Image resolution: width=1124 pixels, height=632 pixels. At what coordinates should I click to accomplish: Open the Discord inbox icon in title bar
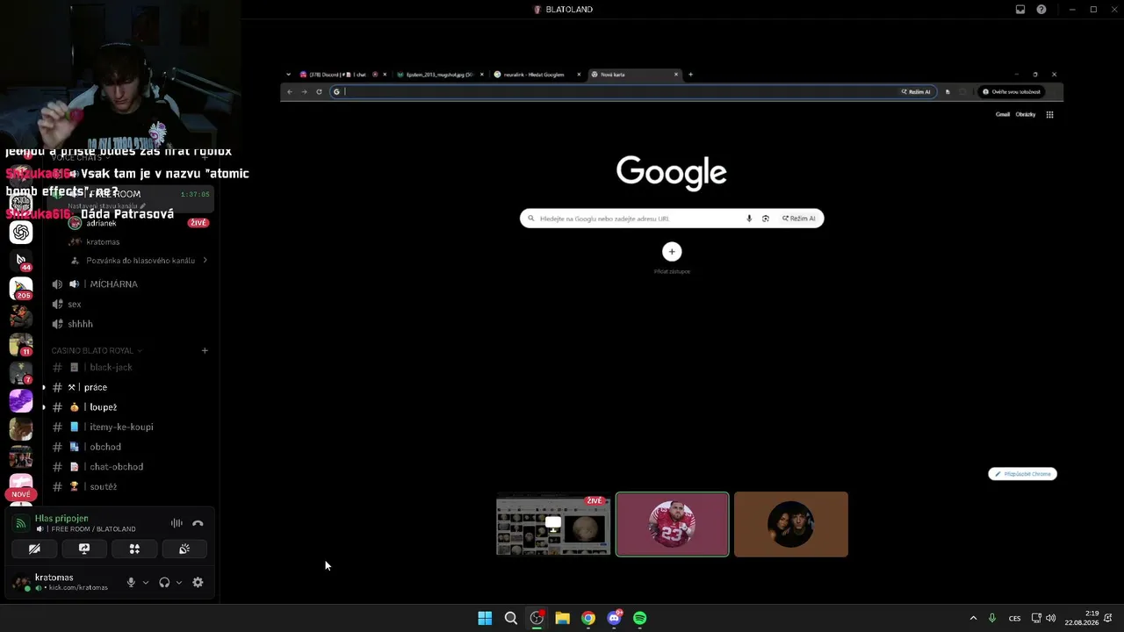coord(1020,10)
